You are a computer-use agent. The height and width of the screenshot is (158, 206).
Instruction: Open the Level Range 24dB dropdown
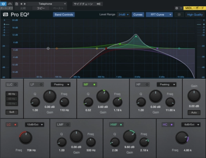123,15
